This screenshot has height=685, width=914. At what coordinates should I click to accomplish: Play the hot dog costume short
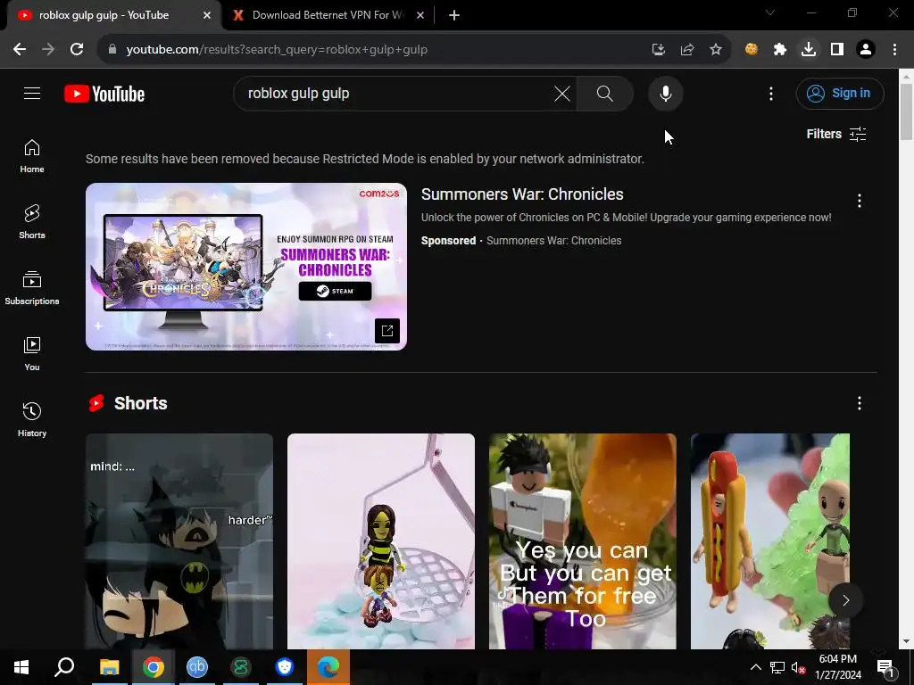tap(770, 541)
